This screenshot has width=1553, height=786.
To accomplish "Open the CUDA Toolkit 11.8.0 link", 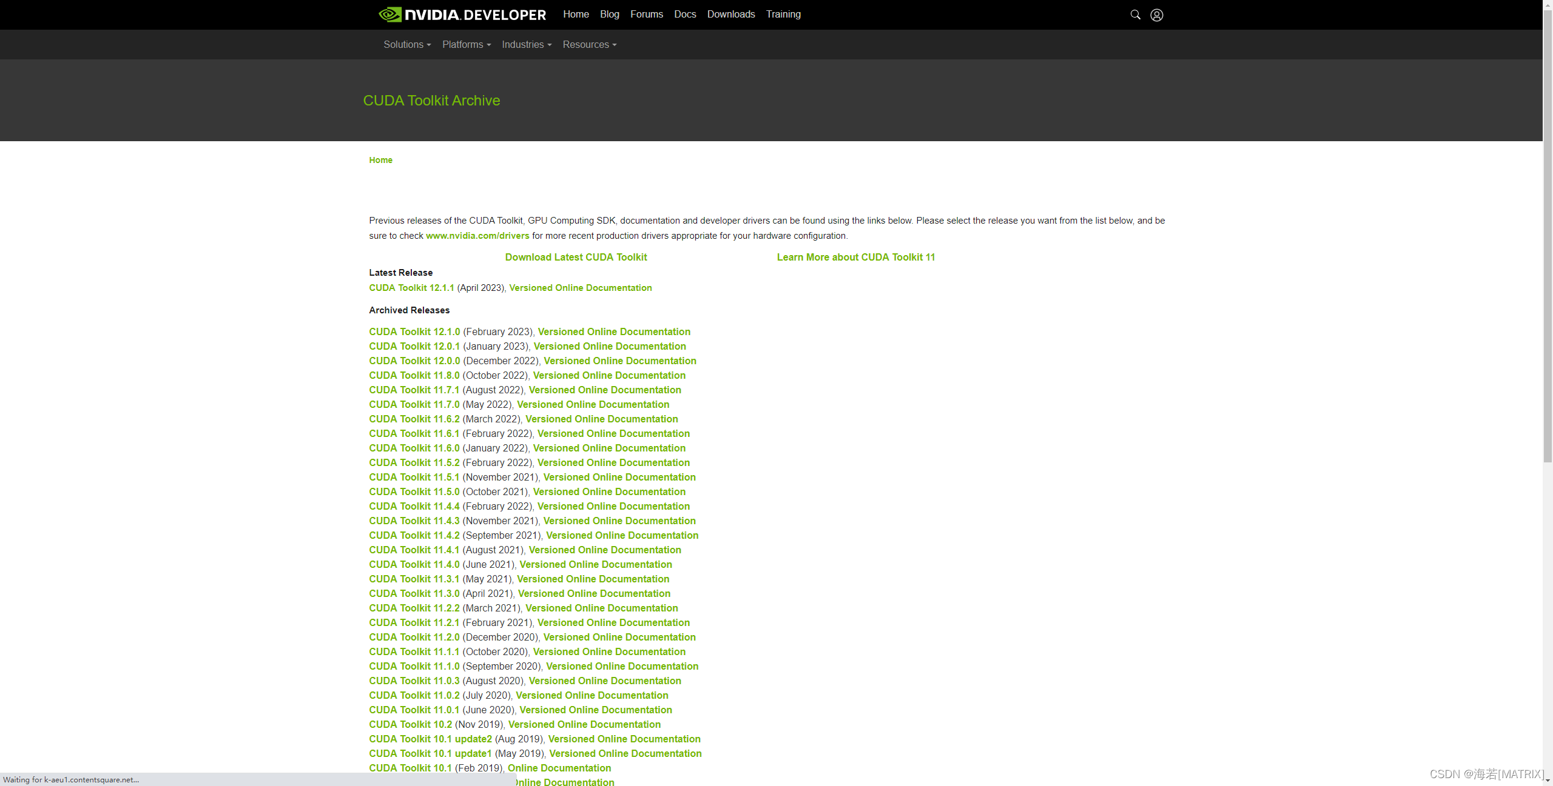I will pyautogui.click(x=414, y=375).
